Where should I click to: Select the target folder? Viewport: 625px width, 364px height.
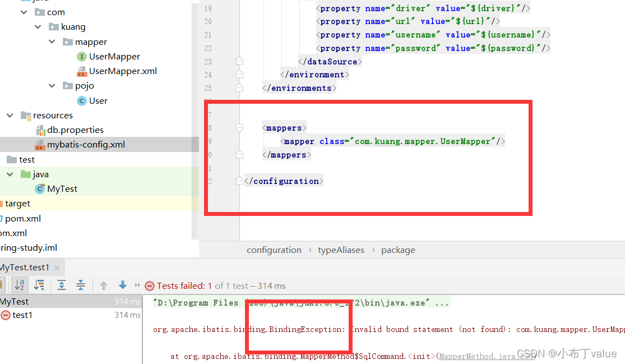coord(17,204)
